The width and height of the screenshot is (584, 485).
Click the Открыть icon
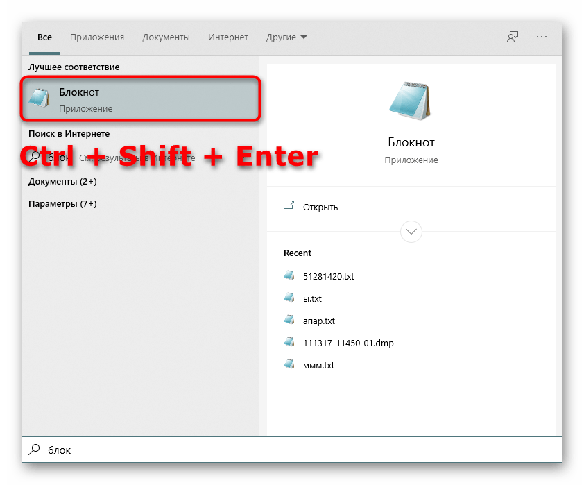click(289, 205)
